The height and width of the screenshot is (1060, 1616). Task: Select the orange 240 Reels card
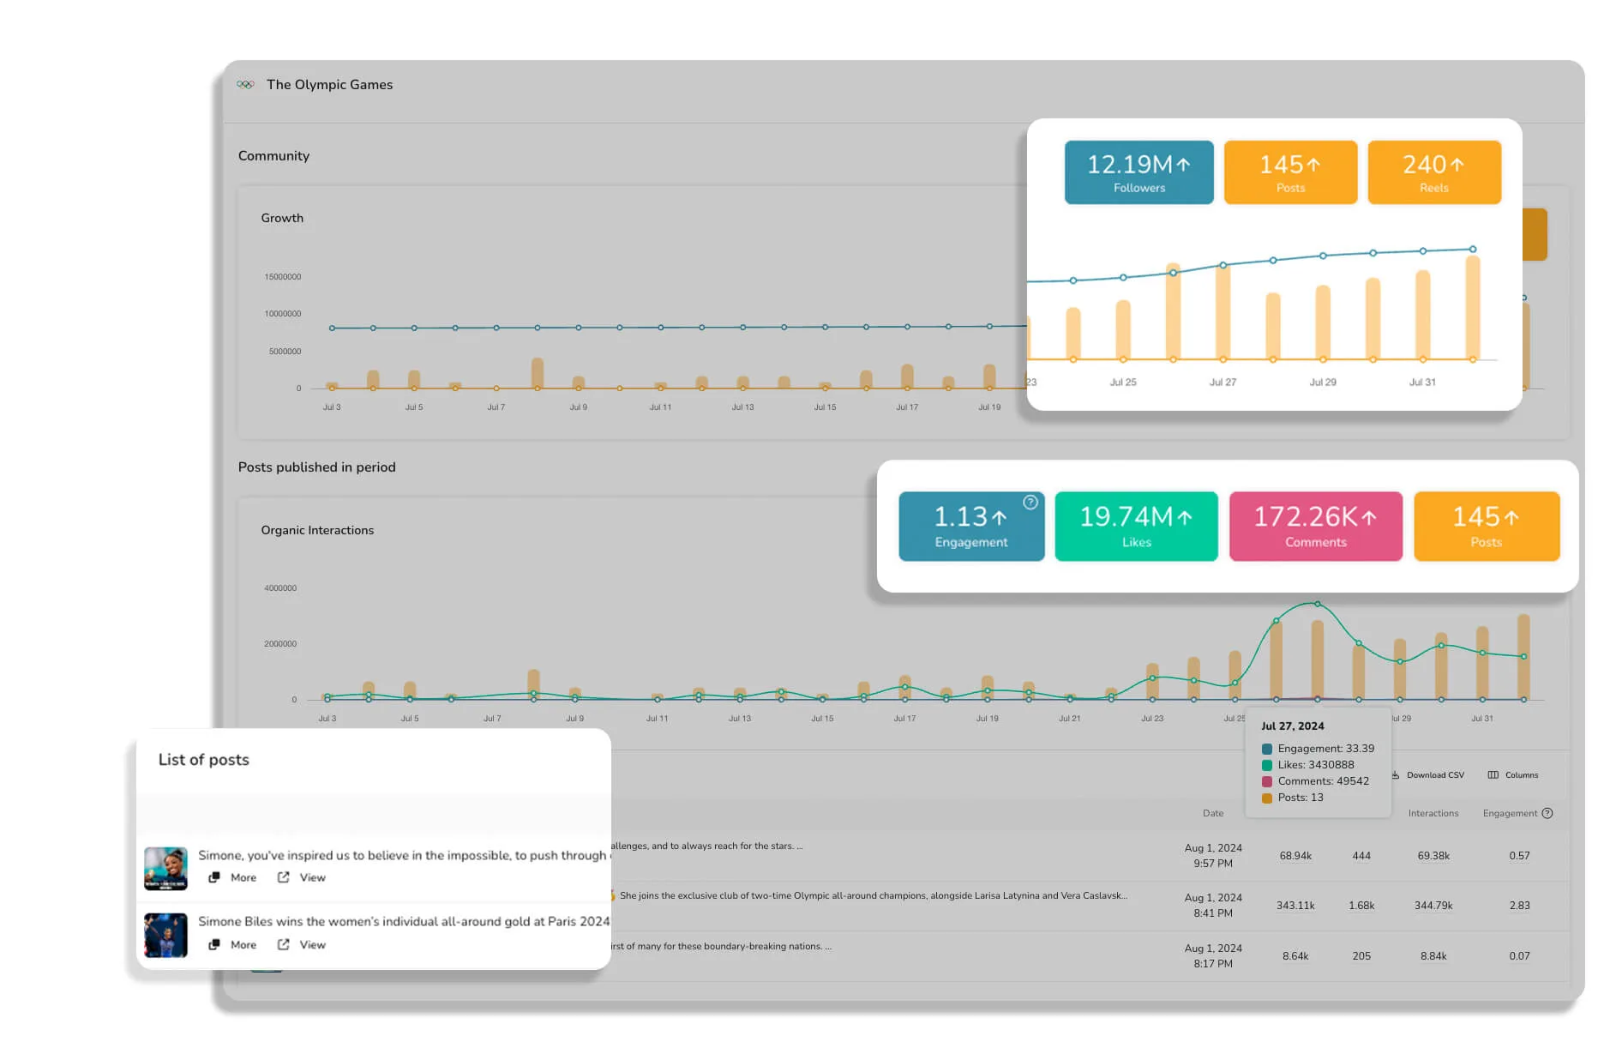click(x=1434, y=172)
